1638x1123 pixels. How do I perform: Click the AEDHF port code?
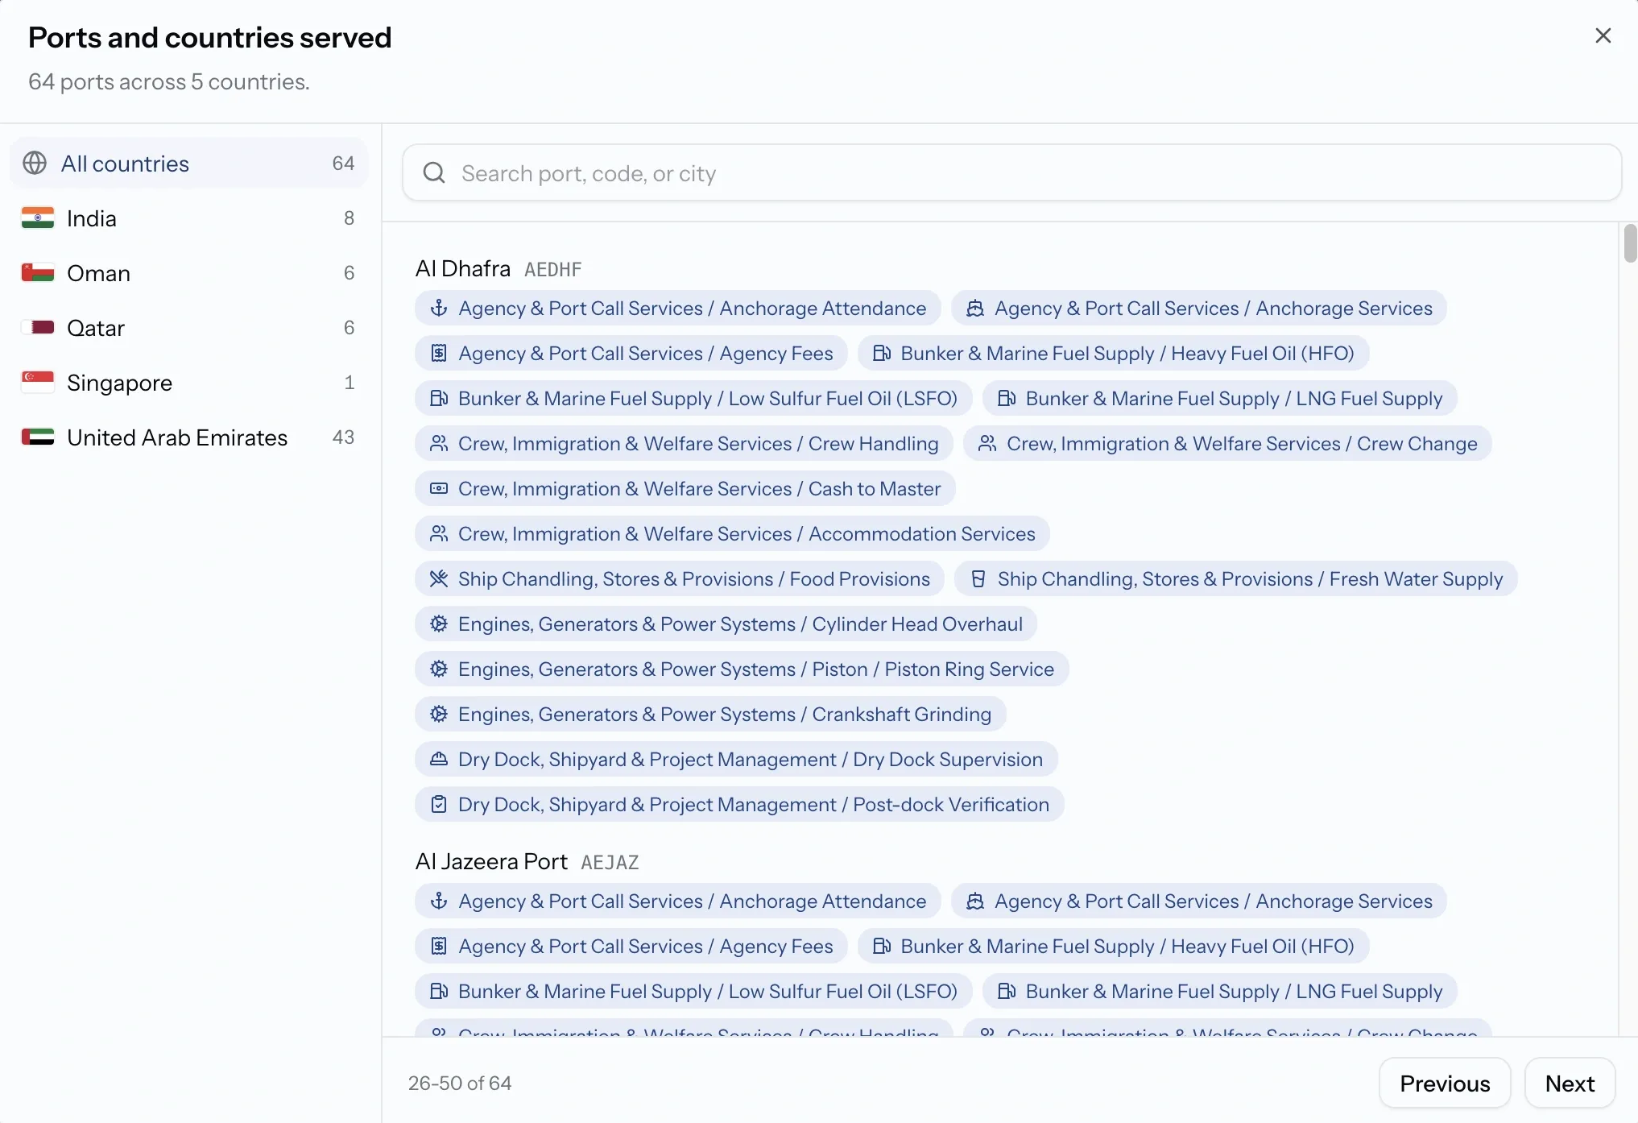click(x=552, y=269)
